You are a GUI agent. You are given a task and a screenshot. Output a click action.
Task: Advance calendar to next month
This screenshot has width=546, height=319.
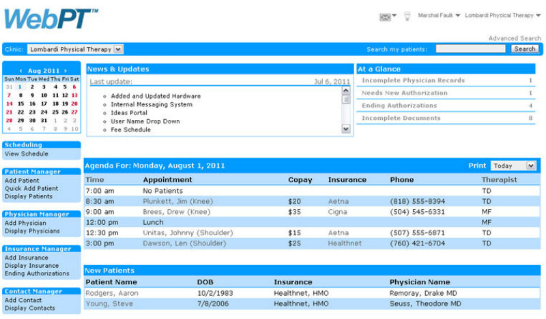(66, 71)
